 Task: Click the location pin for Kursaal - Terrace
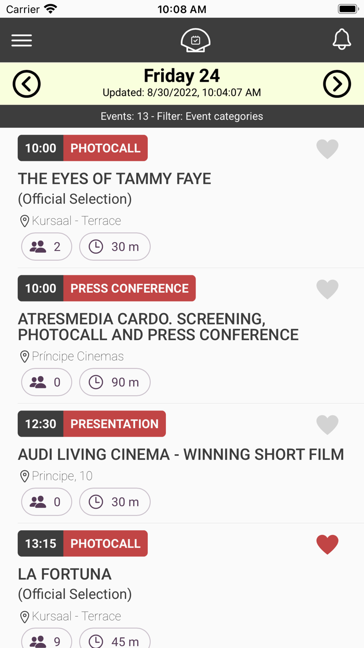[x=24, y=221]
